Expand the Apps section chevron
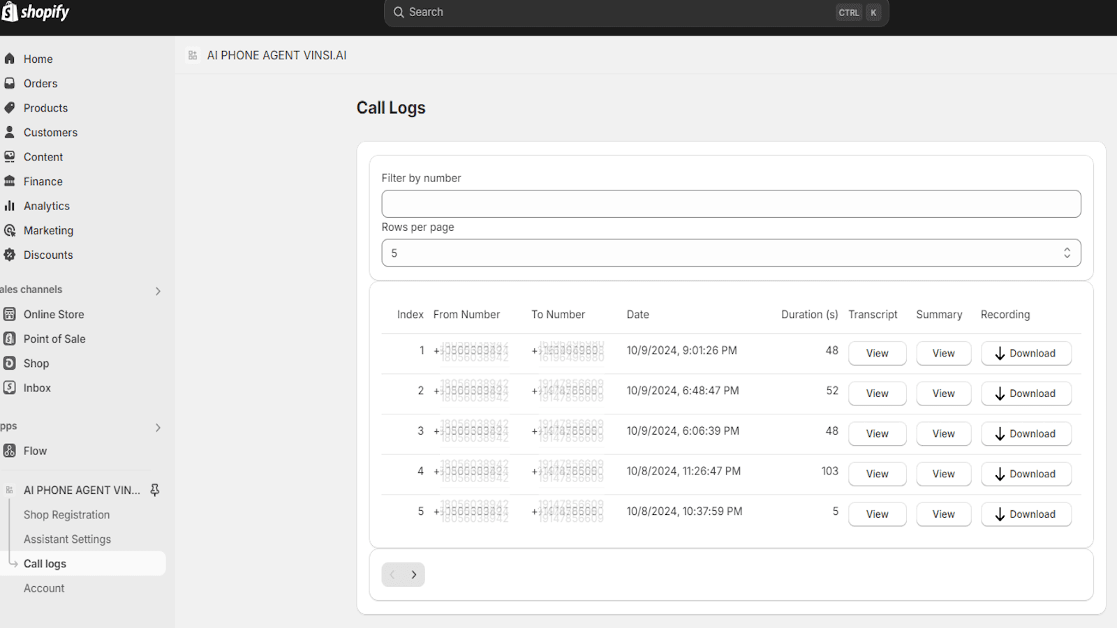1117x628 pixels. [158, 426]
